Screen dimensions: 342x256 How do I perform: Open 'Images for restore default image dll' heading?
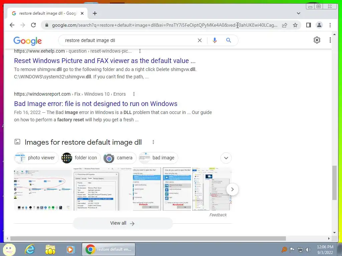[x=83, y=142]
